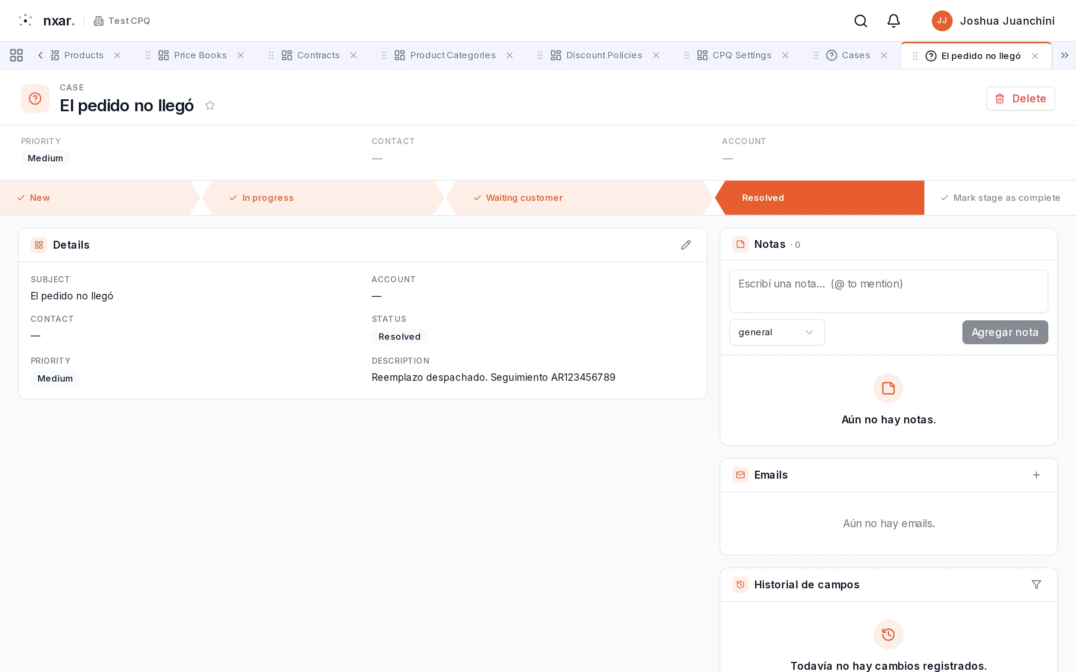Image resolution: width=1076 pixels, height=672 pixels.
Task: Close the Product Categories tab
Action: (510, 55)
